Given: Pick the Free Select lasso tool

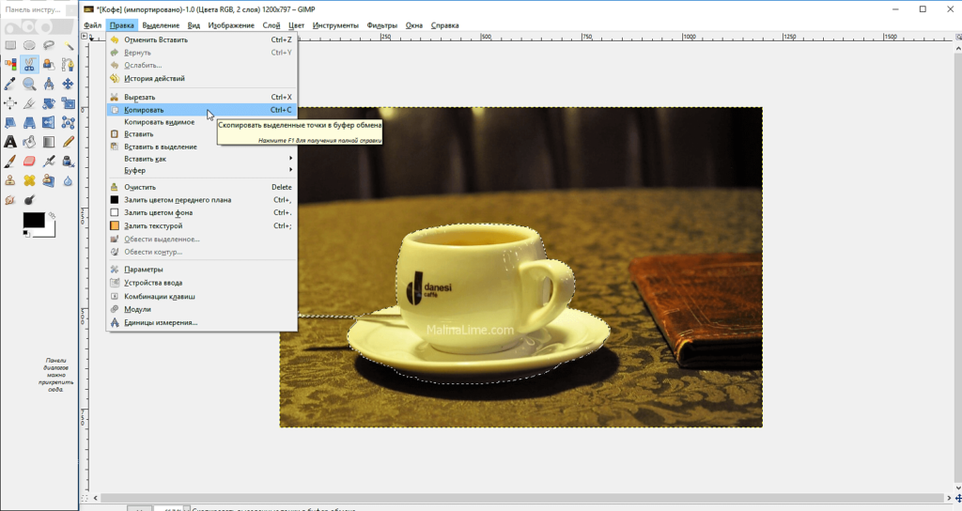Looking at the screenshot, I should pyautogui.click(x=49, y=44).
